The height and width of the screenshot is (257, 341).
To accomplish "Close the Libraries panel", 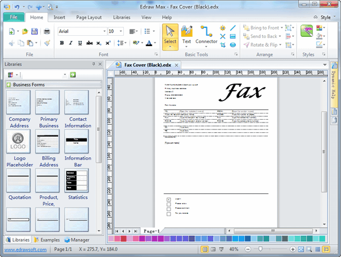I will (100, 64).
